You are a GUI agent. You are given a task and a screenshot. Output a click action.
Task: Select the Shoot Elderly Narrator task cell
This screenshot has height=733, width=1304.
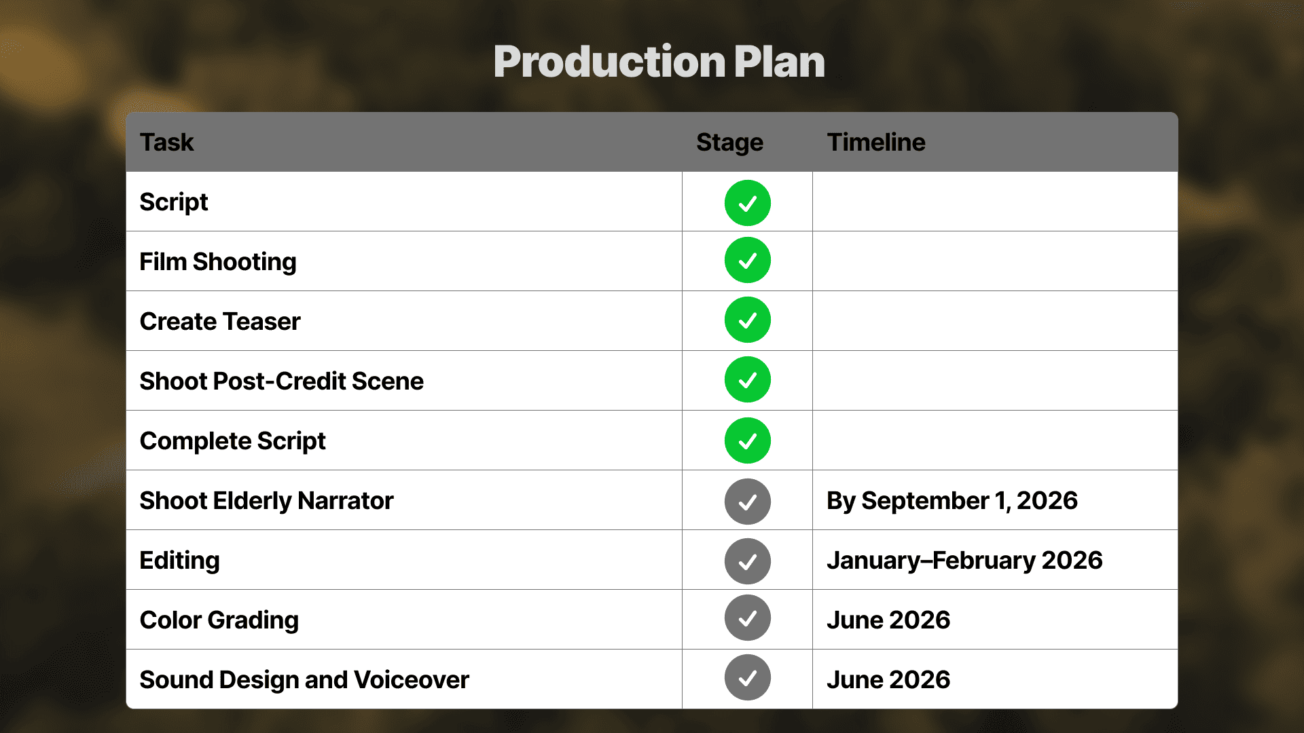click(266, 501)
